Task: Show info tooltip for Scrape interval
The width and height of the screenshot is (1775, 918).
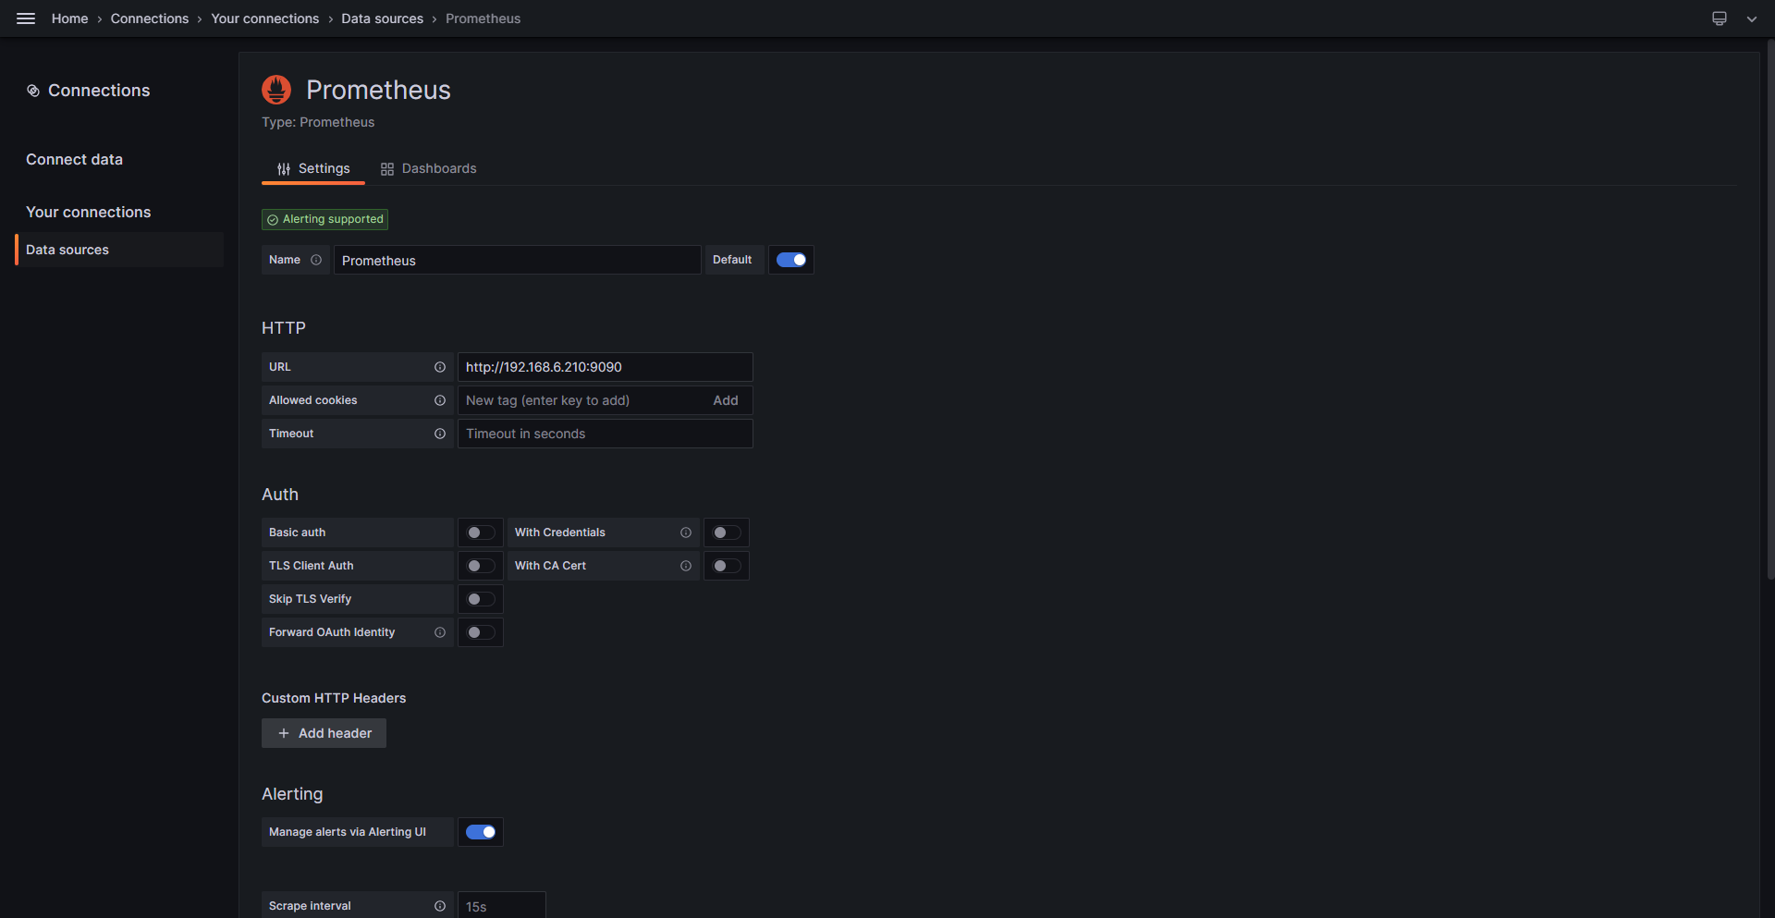Action: click(440, 906)
